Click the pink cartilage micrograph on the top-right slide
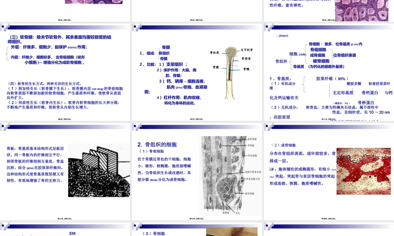 (x=363, y=10)
